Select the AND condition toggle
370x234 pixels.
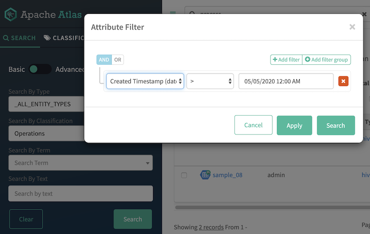(x=104, y=60)
